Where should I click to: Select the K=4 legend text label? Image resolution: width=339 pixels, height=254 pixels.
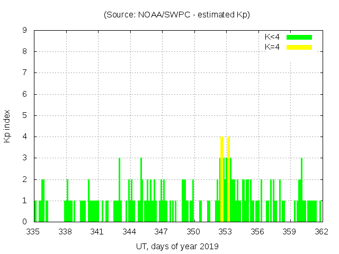coord(272,47)
